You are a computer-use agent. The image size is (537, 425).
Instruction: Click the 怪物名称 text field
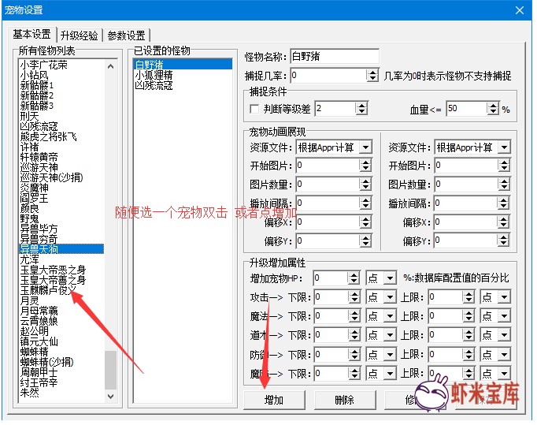coord(334,57)
